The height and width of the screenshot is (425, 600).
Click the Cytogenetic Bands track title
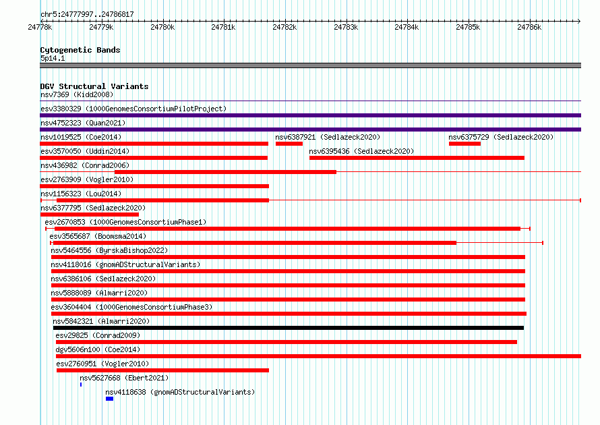(80, 50)
